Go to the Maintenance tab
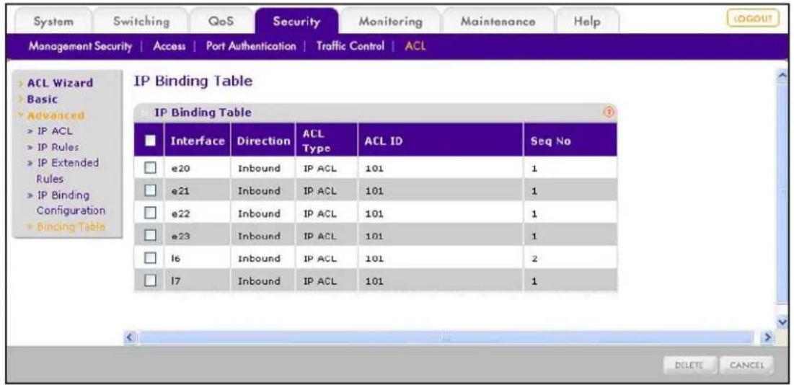Viewport: 794px width, 385px height. point(498,22)
